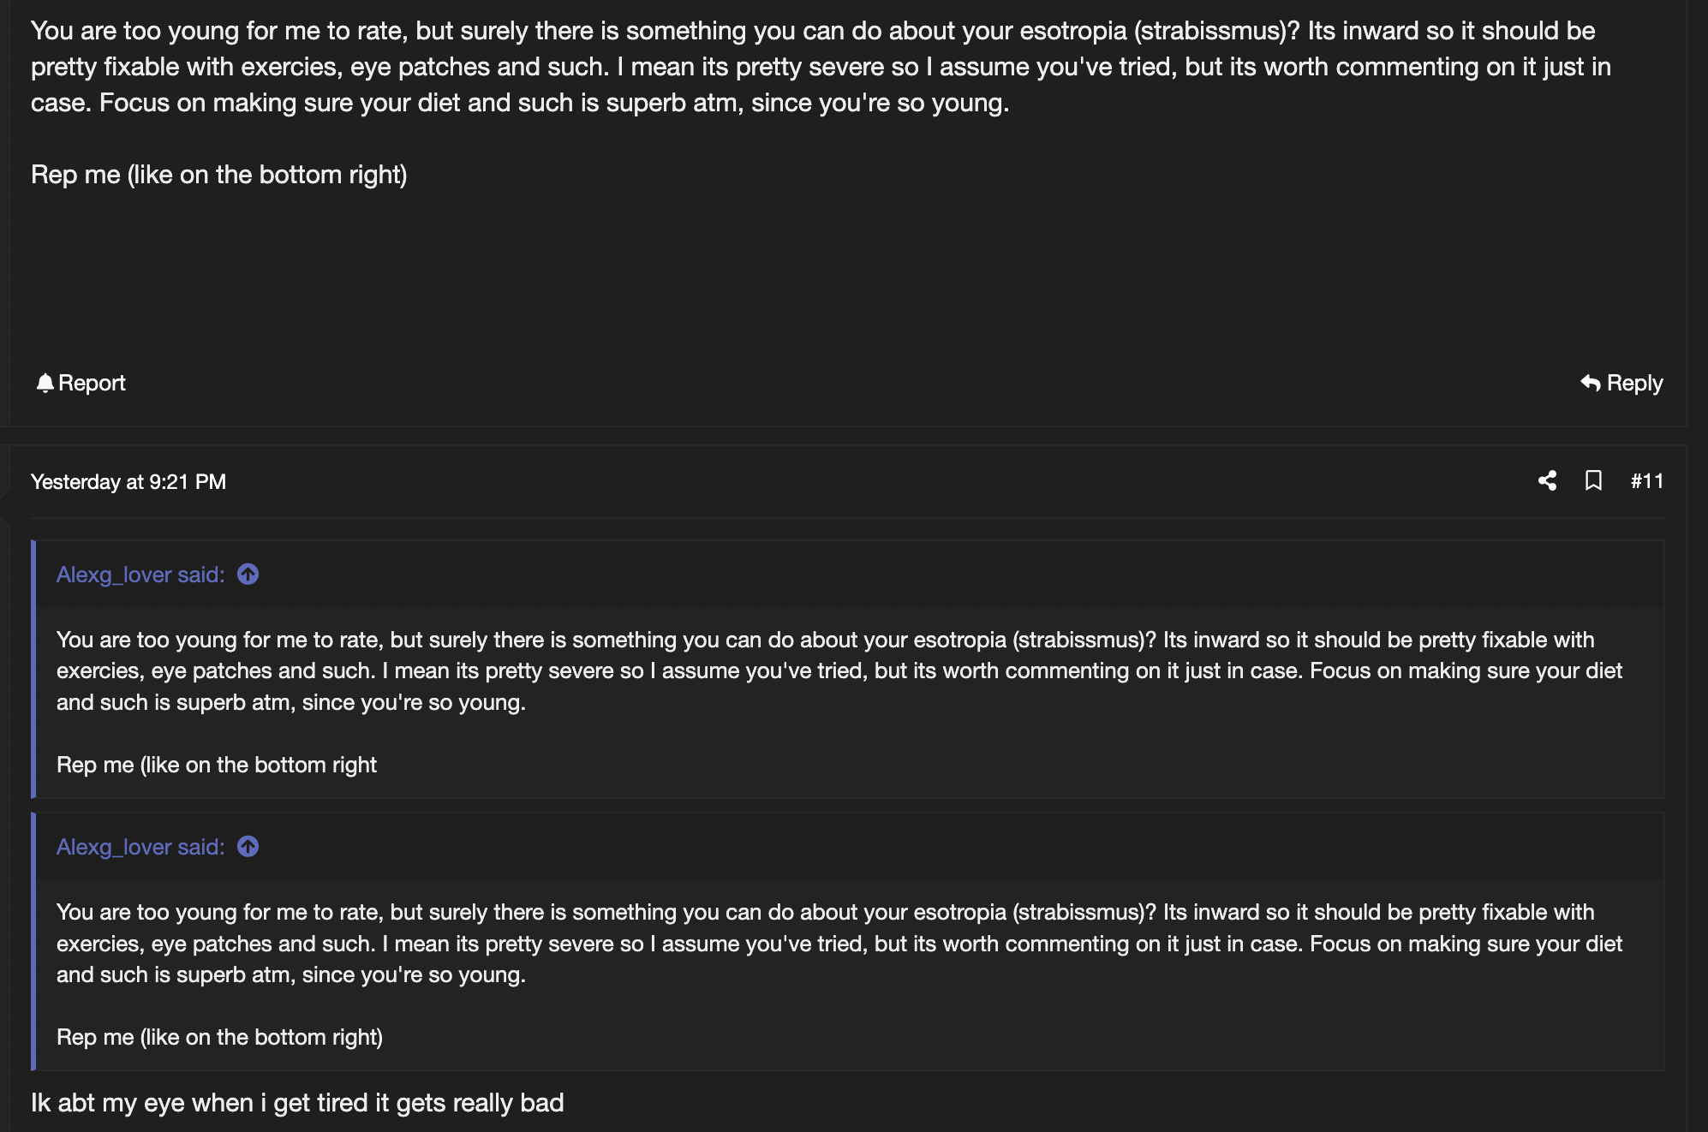
Task: Open second 'Alexg_lover said:' quote header
Action: pyautogui.click(x=140, y=847)
